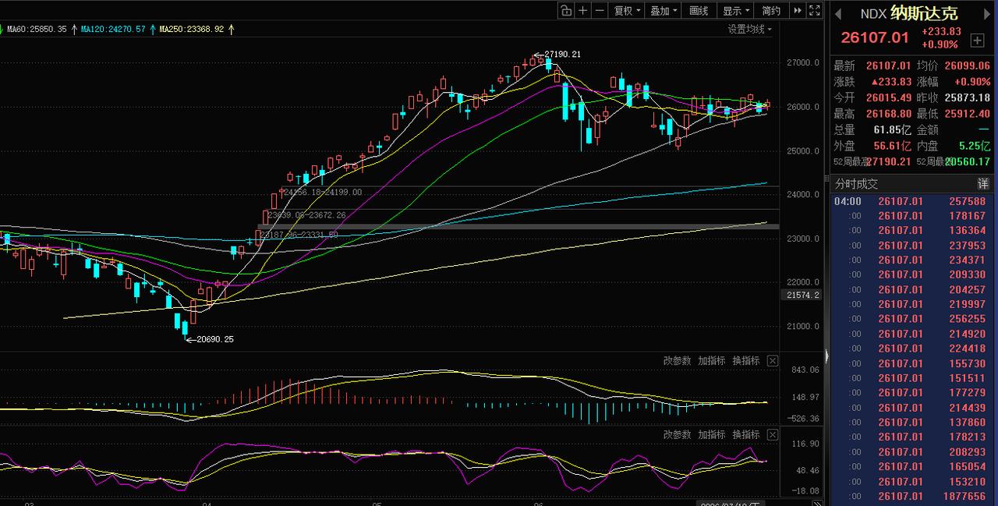This screenshot has height=506, width=998.
Task: Click the 20690.25 low price marker
Action: (214, 339)
